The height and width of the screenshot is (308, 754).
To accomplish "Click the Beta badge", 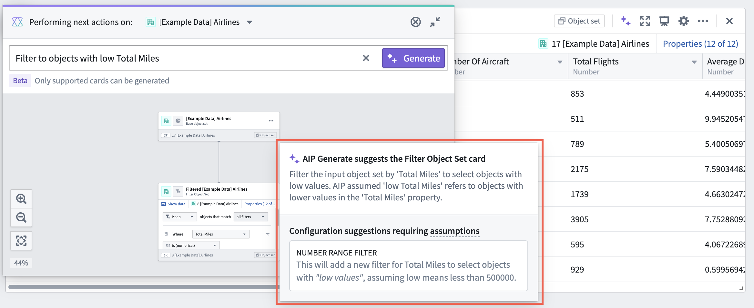I will (20, 81).
